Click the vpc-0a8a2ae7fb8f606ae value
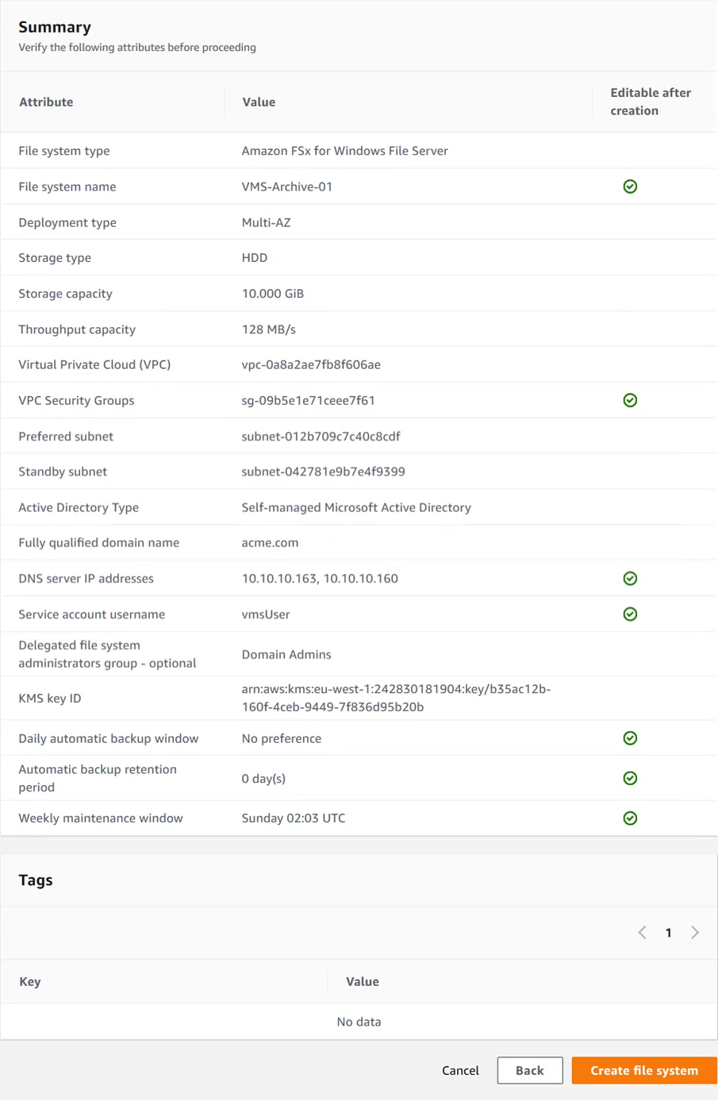Viewport: 718px width, 1101px height. (x=311, y=364)
